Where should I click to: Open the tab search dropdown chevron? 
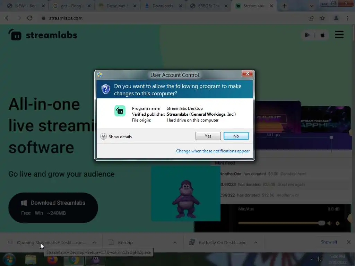click(x=312, y=6)
